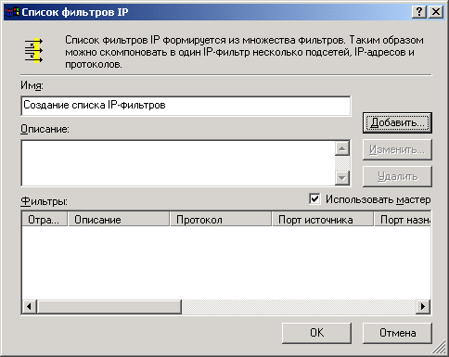Click the IP filter list icon
449x357 pixels.
click(33, 50)
